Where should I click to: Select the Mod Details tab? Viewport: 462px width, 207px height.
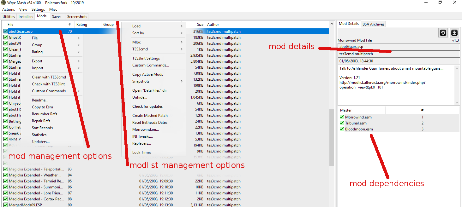coord(349,24)
